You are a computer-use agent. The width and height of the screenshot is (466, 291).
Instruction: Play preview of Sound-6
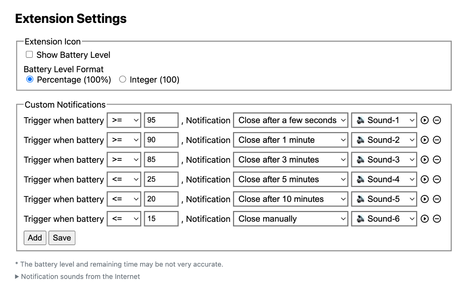click(x=424, y=219)
